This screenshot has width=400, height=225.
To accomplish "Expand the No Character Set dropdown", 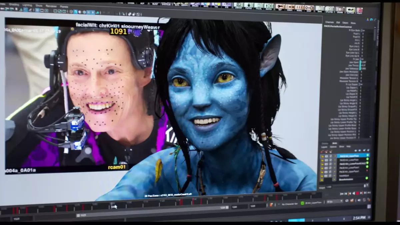I will (289, 204).
